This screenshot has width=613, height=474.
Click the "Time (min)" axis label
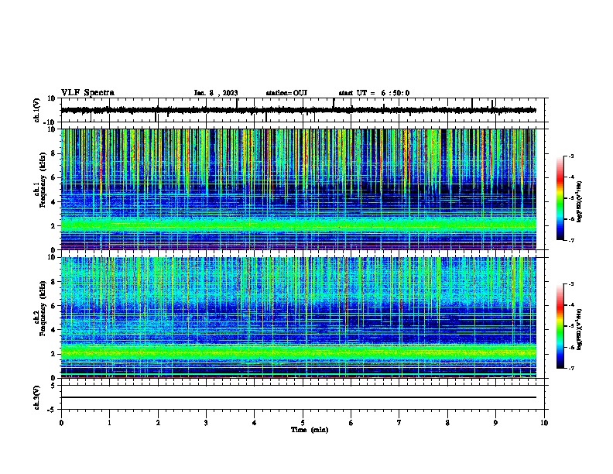tap(310, 430)
